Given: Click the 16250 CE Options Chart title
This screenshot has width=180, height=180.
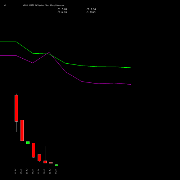Looking at the screenshot, I should click(44, 5).
